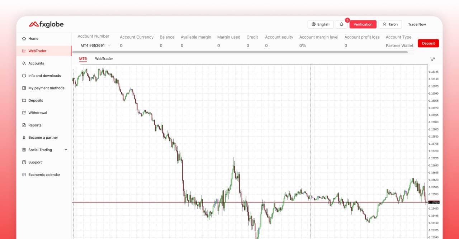The height and width of the screenshot is (239, 459).
Task: Click the 1.15620 price axis label
Action: coord(434,180)
